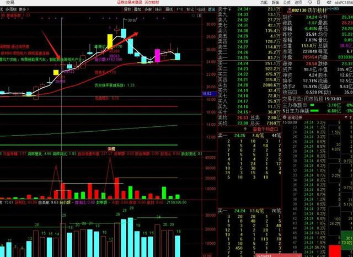Click the small icon left of 查看千档盘口
The image size is (353, 257).
[245, 129]
